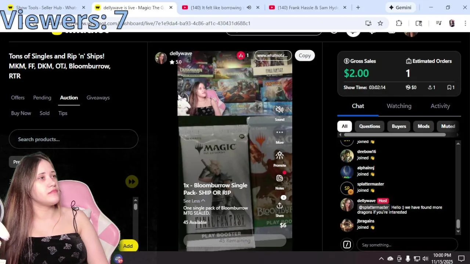Screen dimensions: 470x264
Task: Open a new browser tab
Action: [x=358, y=7]
